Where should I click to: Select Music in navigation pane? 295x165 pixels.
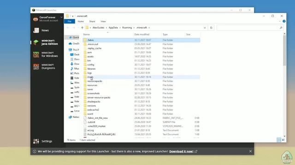[x=75, y=68]
